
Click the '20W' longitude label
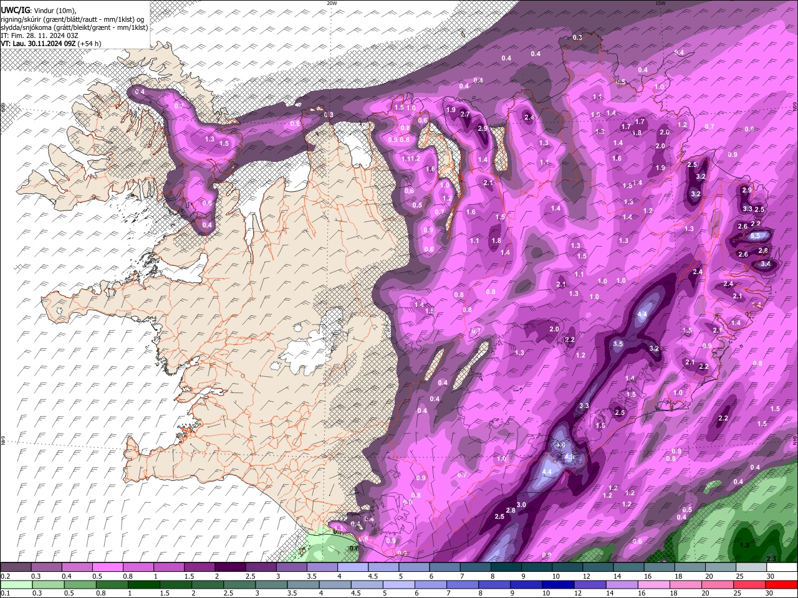point(332,3)
